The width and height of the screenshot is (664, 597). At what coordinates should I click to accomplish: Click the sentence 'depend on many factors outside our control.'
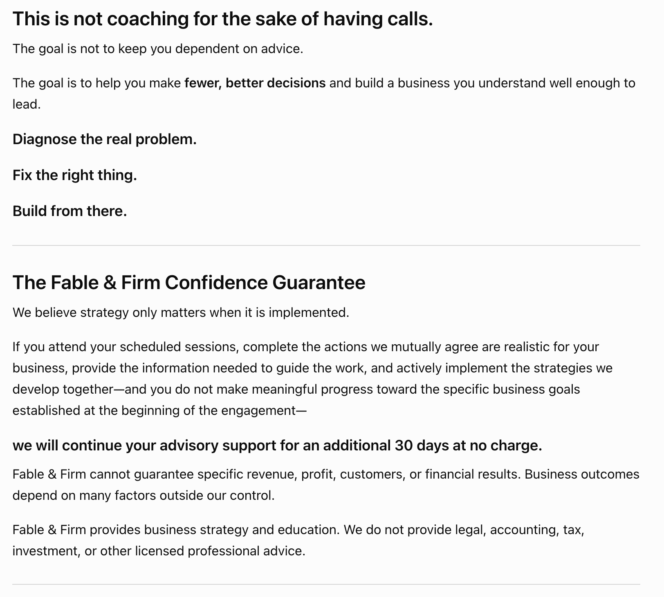pos(144,496)
